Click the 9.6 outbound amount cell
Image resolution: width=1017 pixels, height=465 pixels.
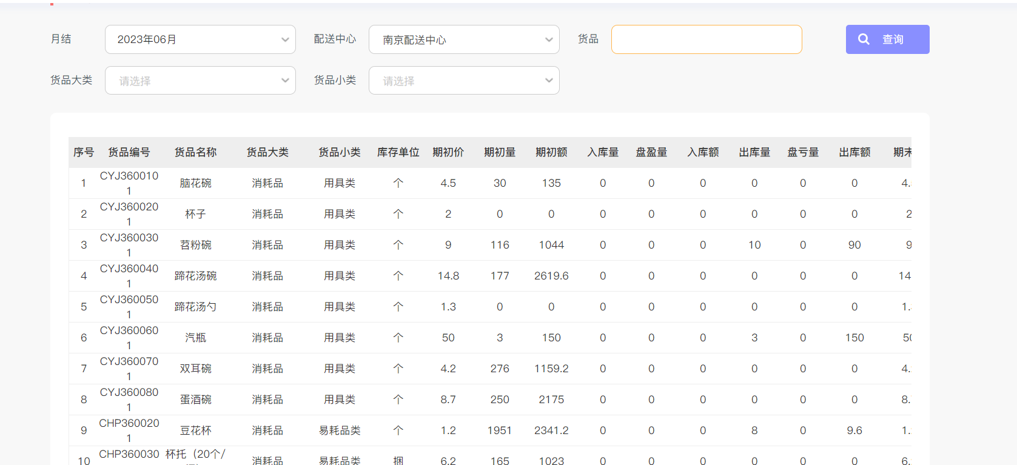[x=854, y=430]
